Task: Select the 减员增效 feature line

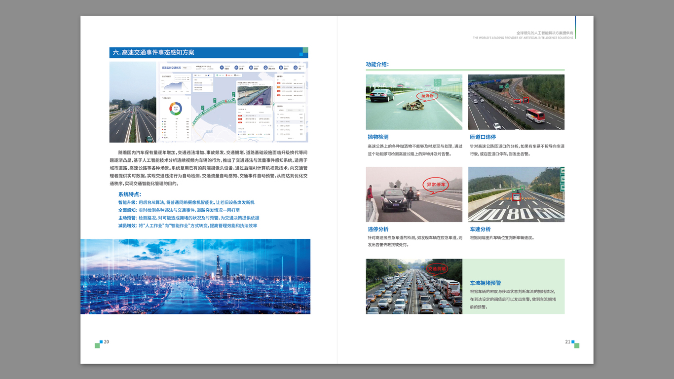Action: click(x=187, y=226)
